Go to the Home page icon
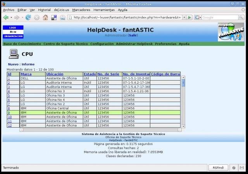Image resolution: width=248 pixels, height=174 pixels. 45,17
